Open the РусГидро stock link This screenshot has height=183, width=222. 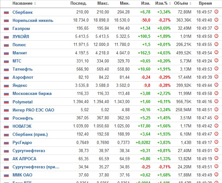coord(22,142)
